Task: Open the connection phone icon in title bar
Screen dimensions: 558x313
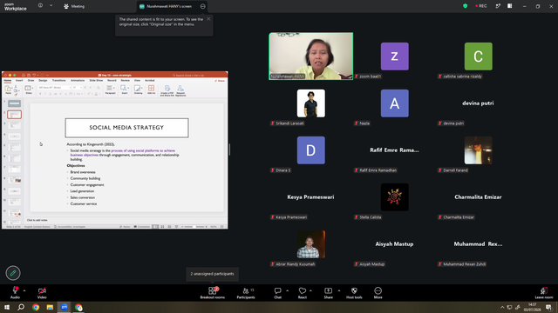Action: (x=498, y=6)
